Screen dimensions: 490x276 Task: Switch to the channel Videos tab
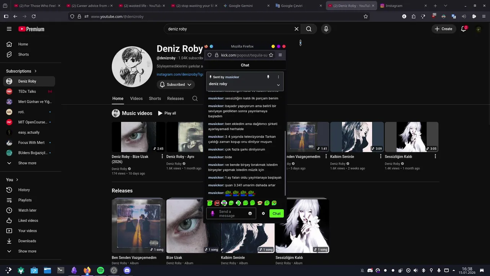click(136, 99)
